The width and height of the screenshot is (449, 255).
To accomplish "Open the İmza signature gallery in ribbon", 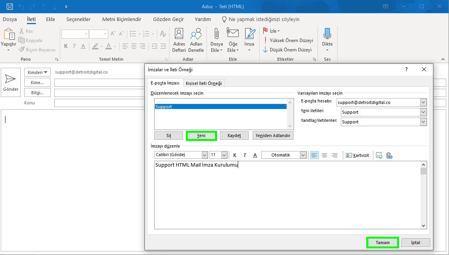I will pyautogui.click(x=249, y=39).
